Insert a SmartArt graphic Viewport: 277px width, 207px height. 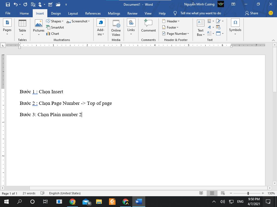55,27
